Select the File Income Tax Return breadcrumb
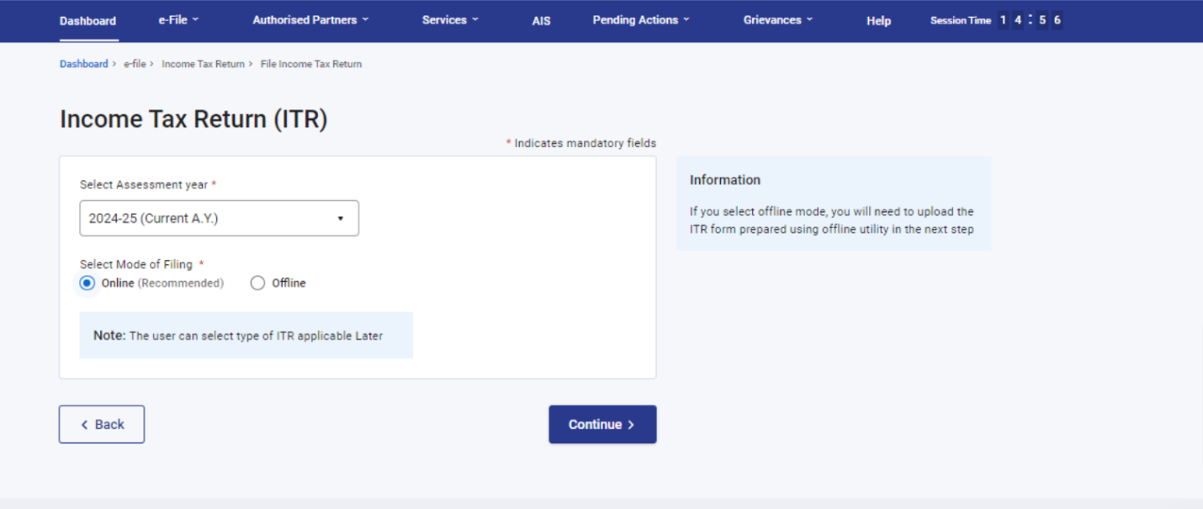The width and height of the screenshot is (1203, 509). 310,63
